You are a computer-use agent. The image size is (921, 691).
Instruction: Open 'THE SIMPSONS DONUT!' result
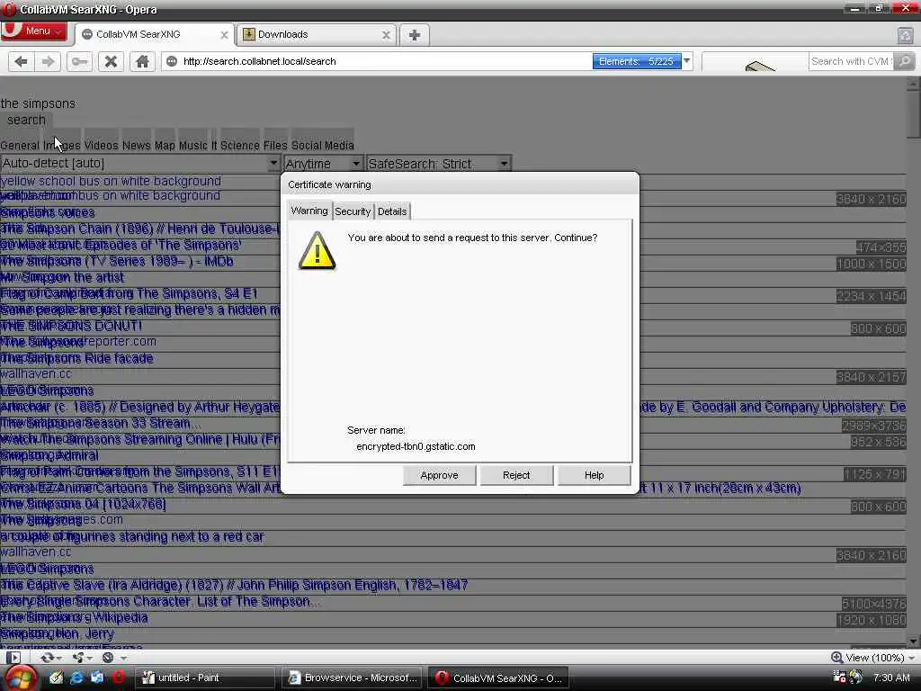71,326
